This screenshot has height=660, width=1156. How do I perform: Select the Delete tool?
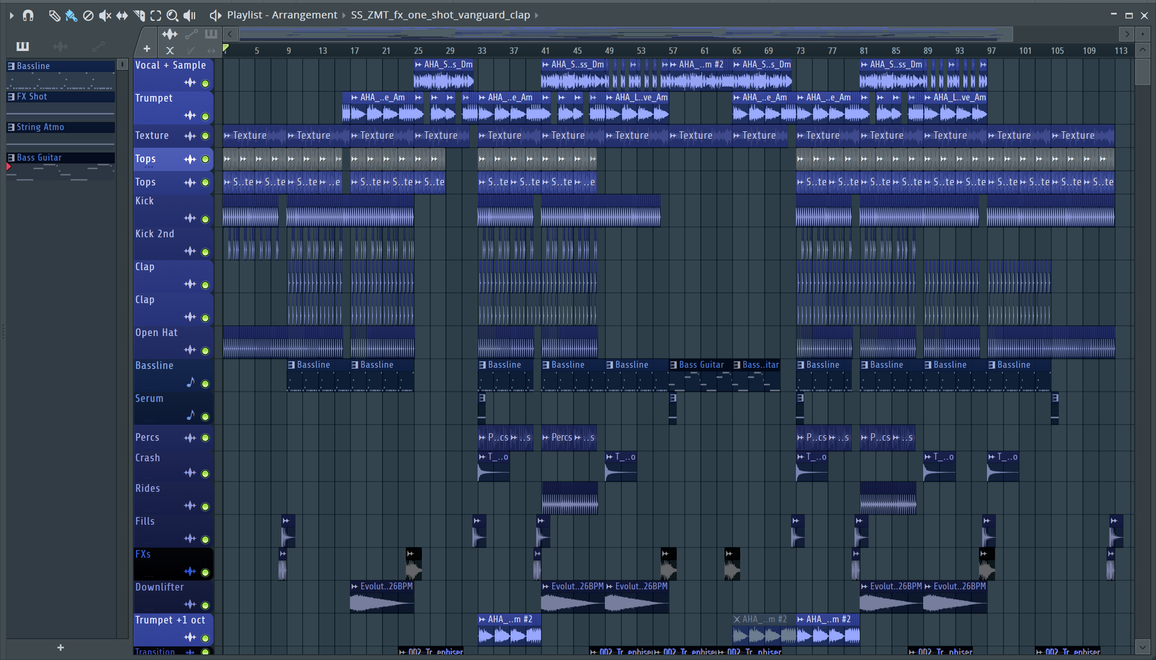pyautogui.click(x=88, y=16)
